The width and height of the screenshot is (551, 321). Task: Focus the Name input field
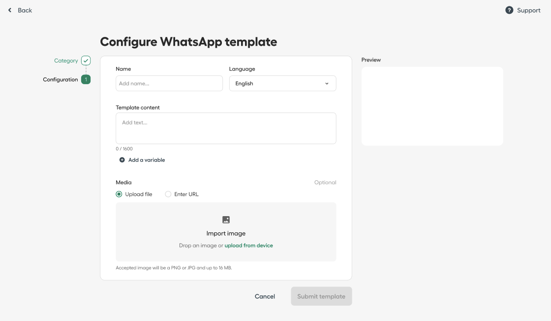169,83
